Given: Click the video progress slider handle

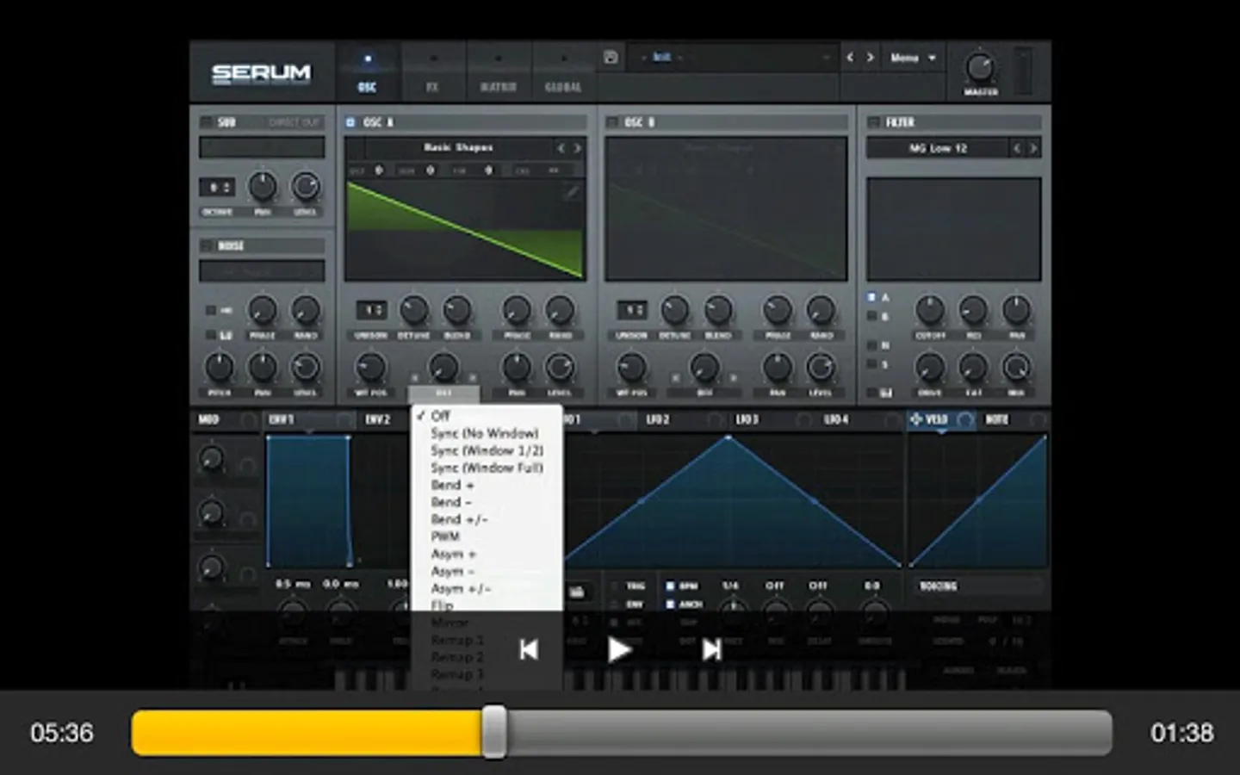Looking at the screenshot, I should pyautogui.click(x=494, y=732).
